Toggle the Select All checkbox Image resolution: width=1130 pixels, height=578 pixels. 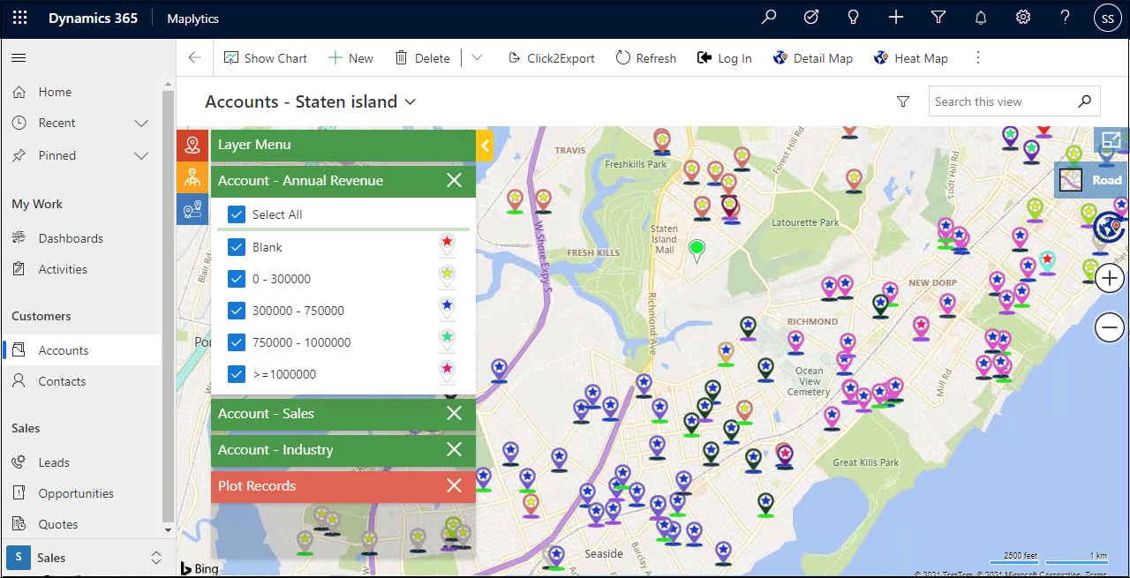pos(236,214)
